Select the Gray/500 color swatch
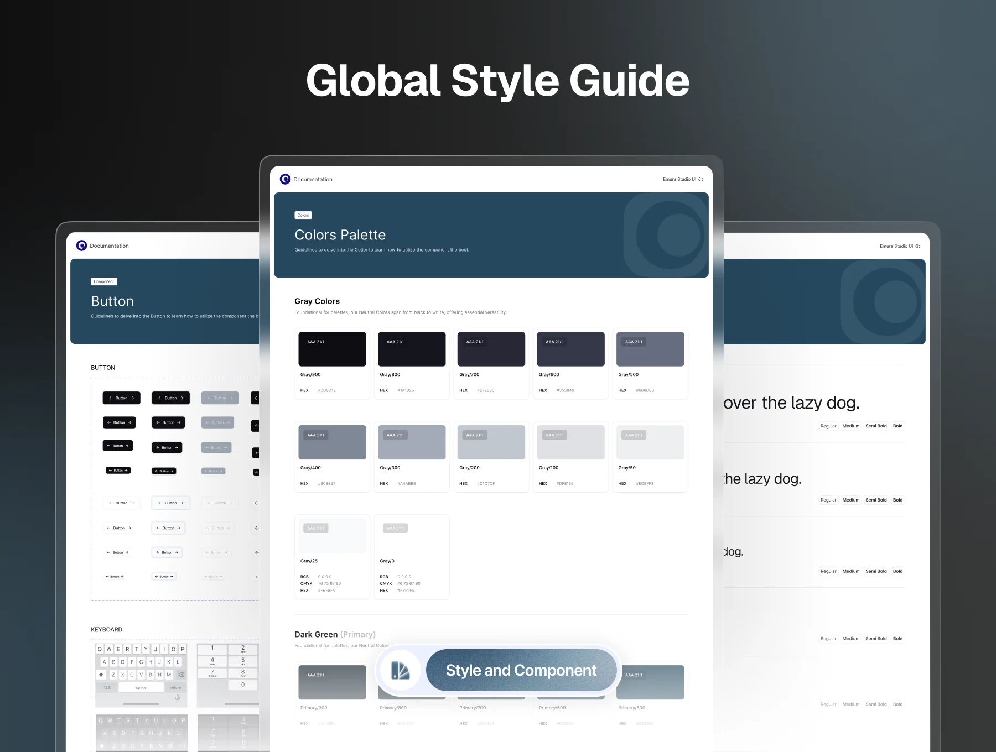The width and height of the screenshot is (996, 752). [650, 349]
